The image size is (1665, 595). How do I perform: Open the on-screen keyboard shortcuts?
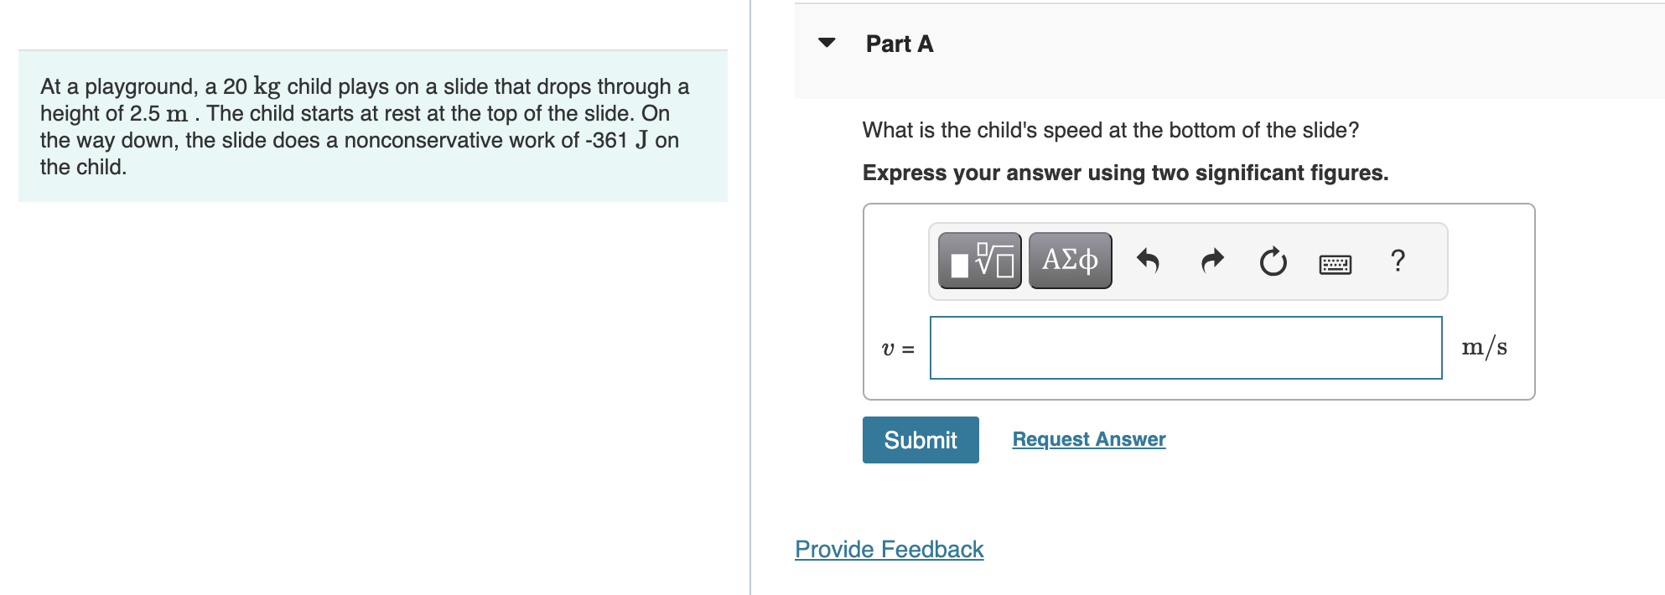[1333, 262]
